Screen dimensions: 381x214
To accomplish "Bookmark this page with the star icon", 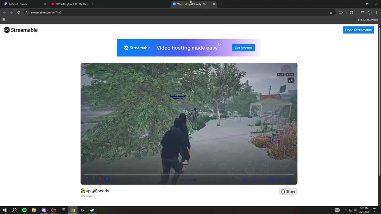I will (x=331, y=12).
